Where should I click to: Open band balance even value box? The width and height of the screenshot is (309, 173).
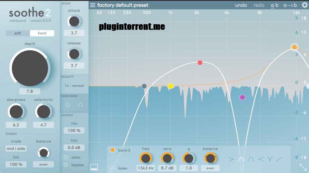[x=210, y=168]
